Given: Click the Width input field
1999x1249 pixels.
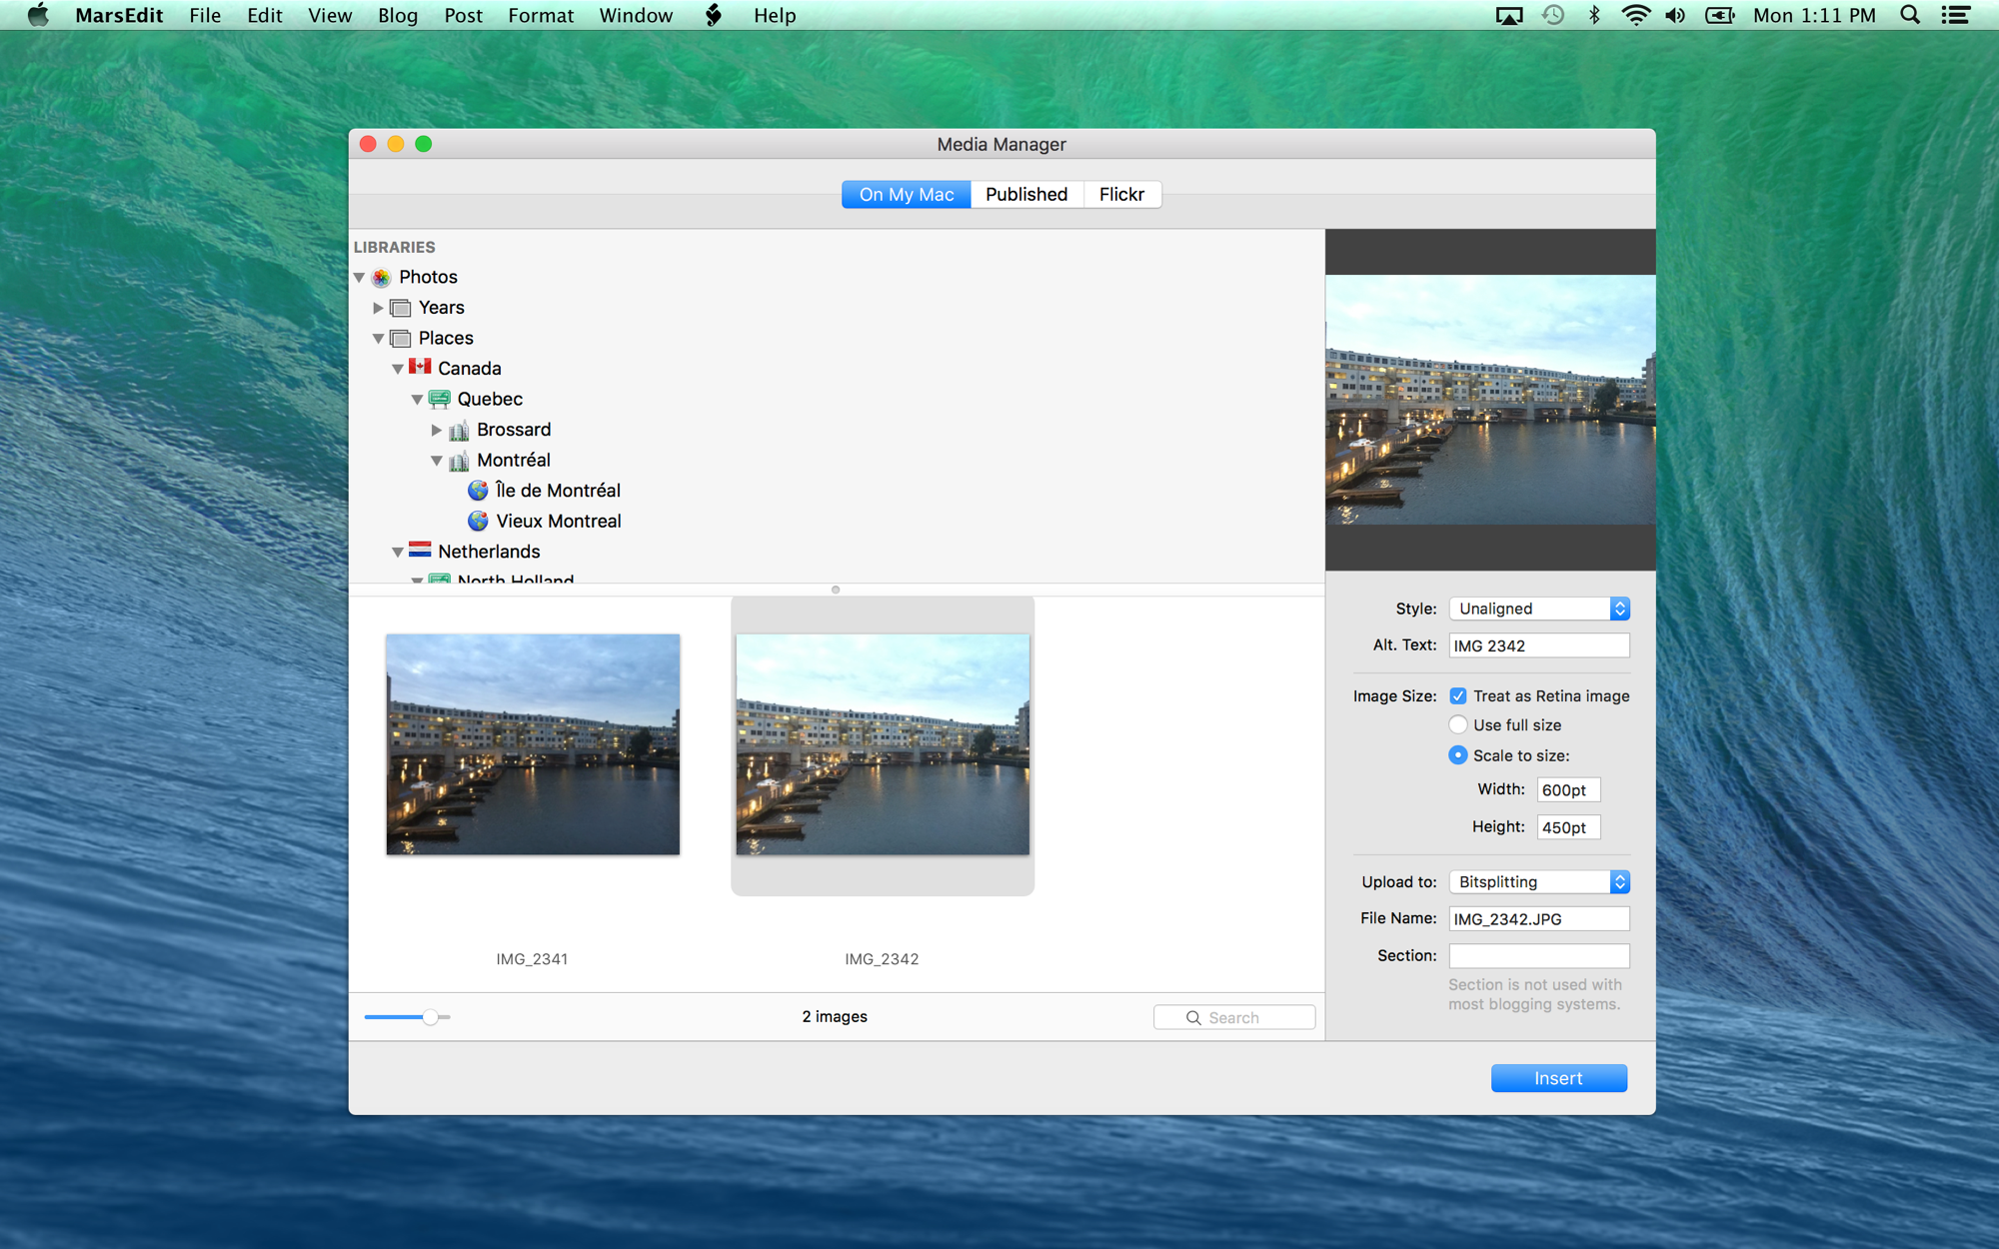Looking at the screenshot, I should (1568, 790).
